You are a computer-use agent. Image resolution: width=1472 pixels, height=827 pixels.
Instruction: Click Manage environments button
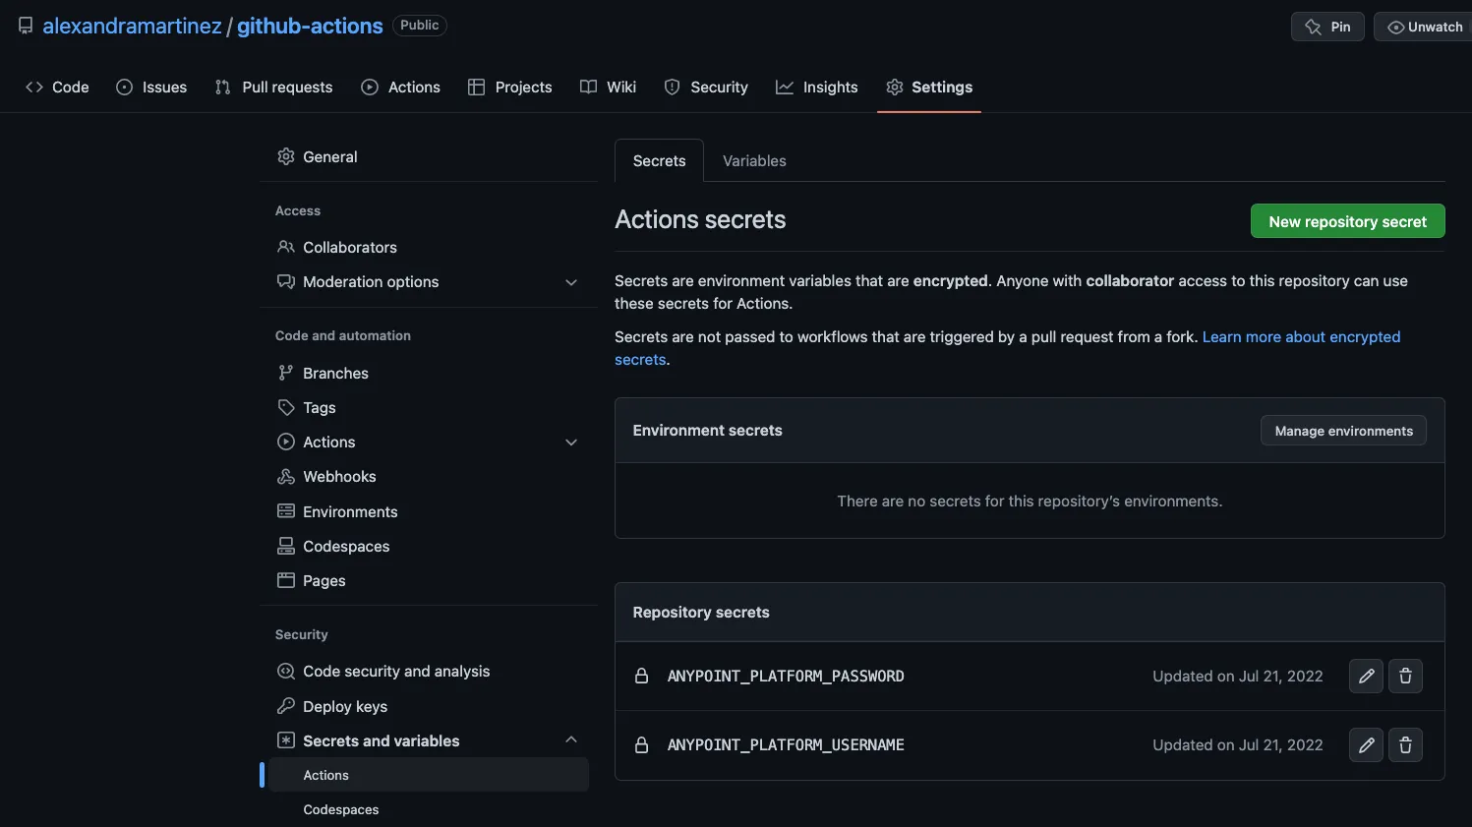[x=1343, y=431]
